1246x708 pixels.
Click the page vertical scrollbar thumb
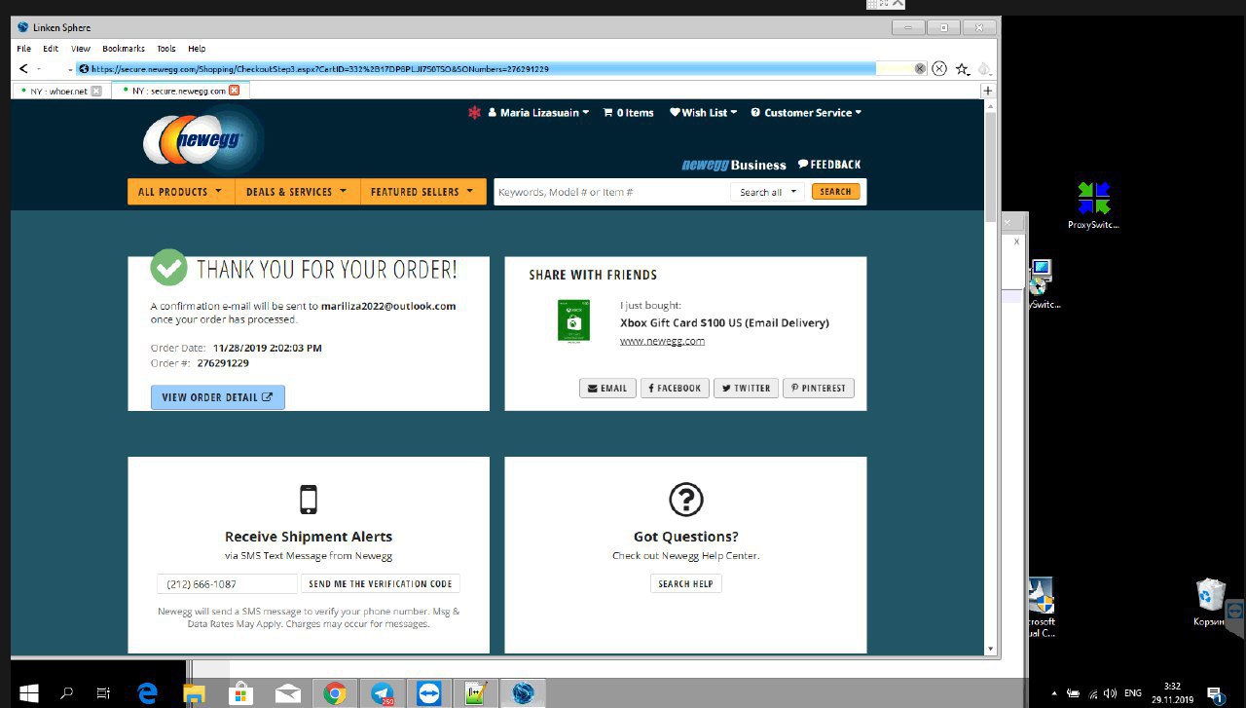coord(991,166)
